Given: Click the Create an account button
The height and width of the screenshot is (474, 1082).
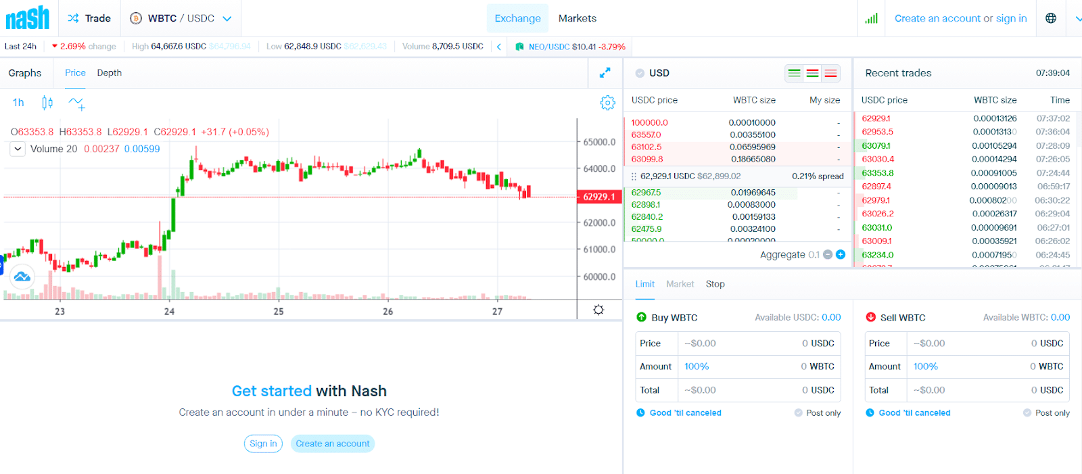Looking at the screenshot, I should [x=333, y=444].
